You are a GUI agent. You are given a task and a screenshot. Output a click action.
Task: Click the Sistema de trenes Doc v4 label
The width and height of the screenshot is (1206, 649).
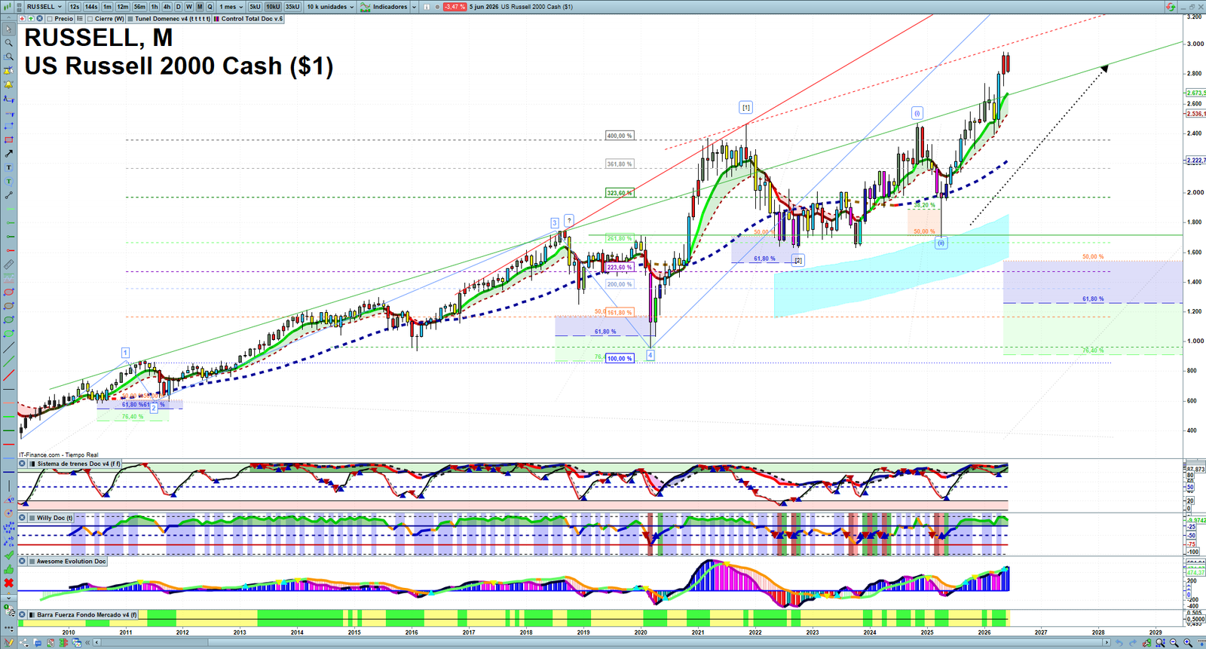[78, 464]
